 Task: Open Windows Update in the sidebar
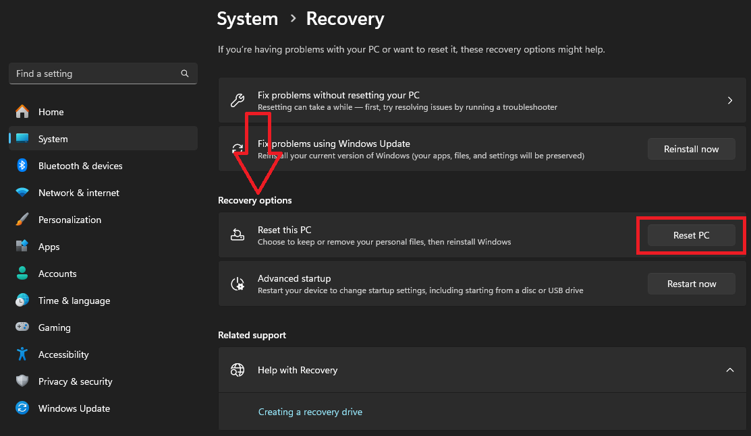tap(74, 408)
